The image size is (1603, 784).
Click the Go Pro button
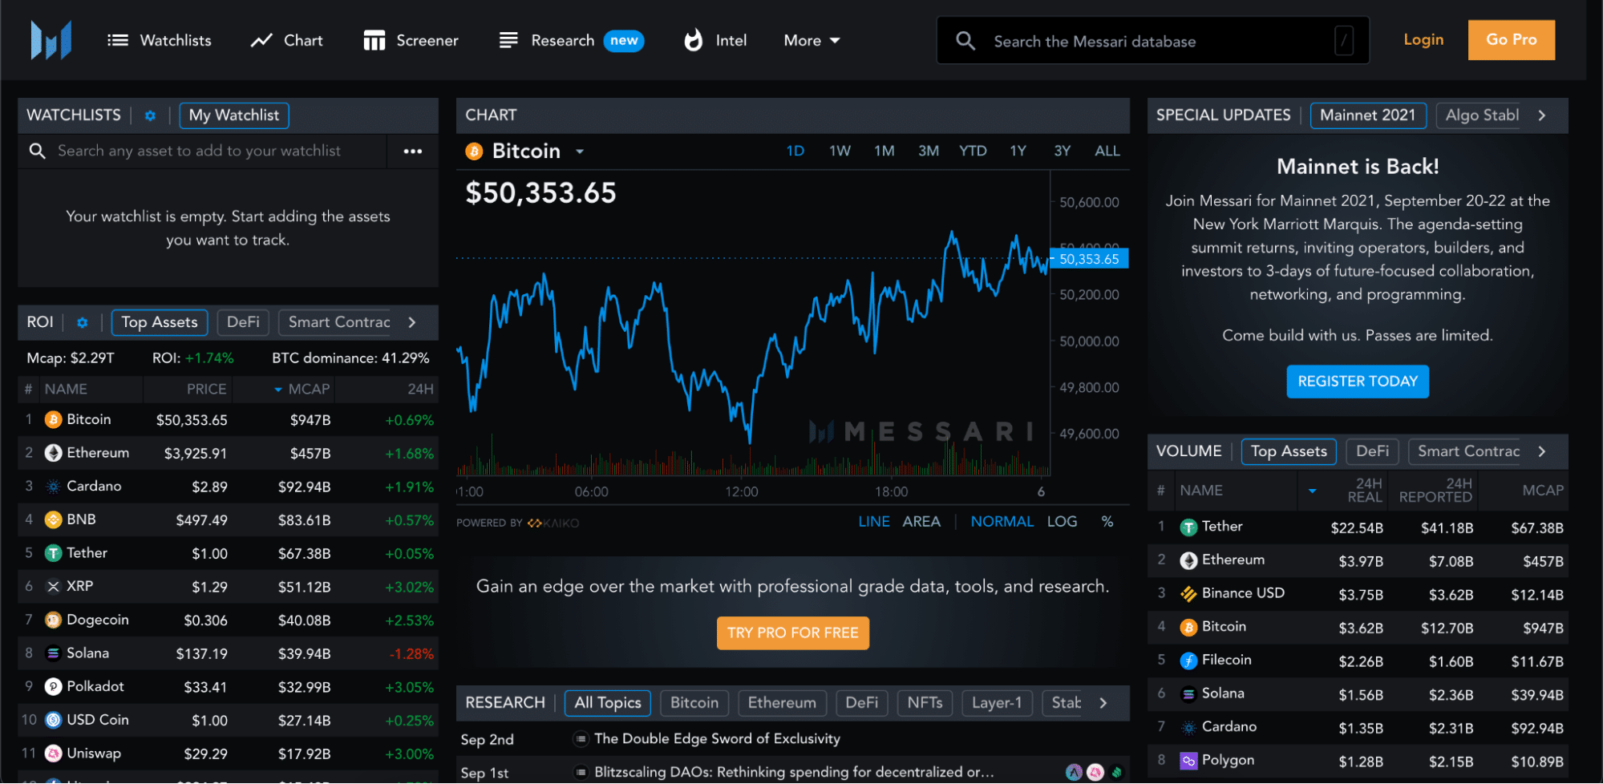(1512, 39)
